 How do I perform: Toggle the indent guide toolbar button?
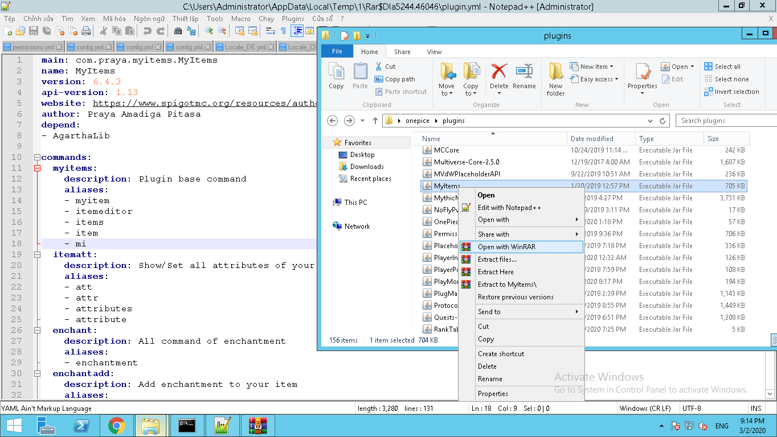[297, 31]
